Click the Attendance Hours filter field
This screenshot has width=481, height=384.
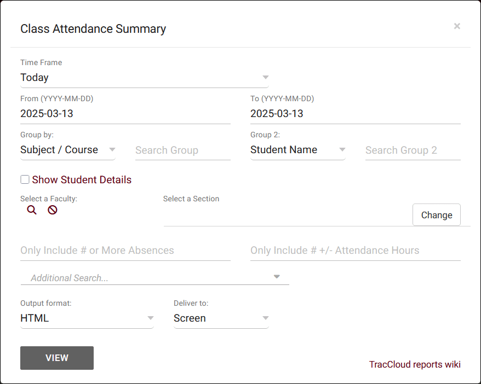pyautogui.click(x=355, y=251)
